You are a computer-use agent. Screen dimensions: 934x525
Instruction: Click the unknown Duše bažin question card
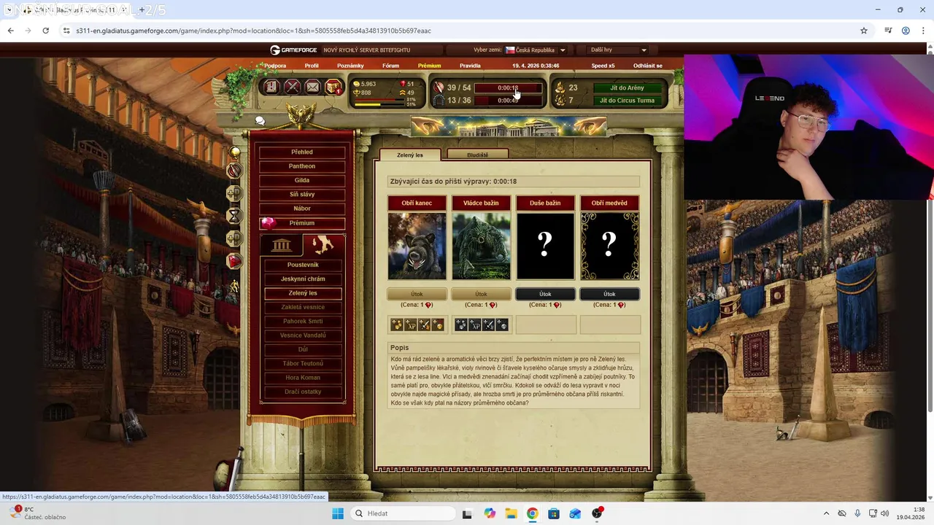click(x=545, y=246)
